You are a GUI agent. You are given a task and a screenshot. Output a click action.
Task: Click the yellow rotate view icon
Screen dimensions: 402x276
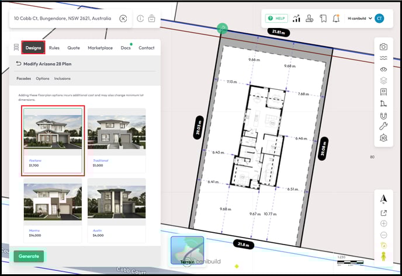coord(383,246)
